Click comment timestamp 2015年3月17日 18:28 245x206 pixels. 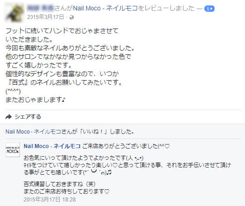(50, 200)
